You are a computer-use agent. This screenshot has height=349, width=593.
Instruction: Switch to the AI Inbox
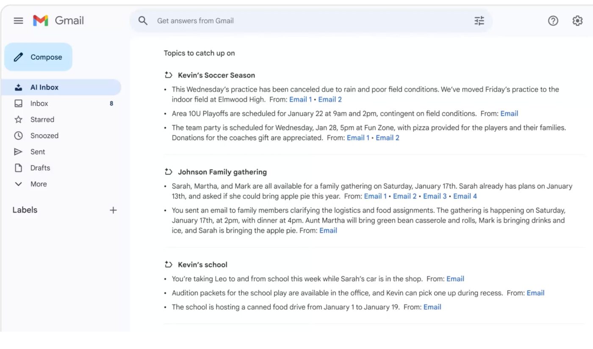click(x=45, y=87)
